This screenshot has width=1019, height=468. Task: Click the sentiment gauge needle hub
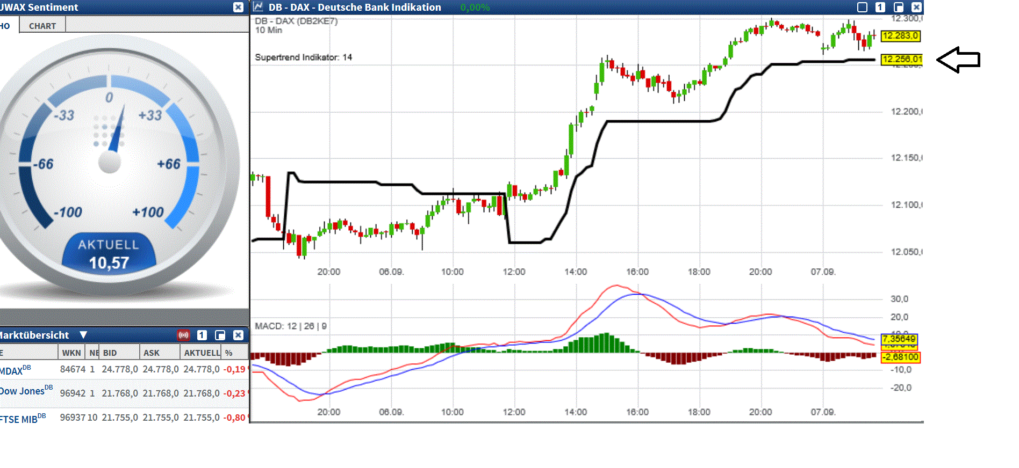pos(110,163)
